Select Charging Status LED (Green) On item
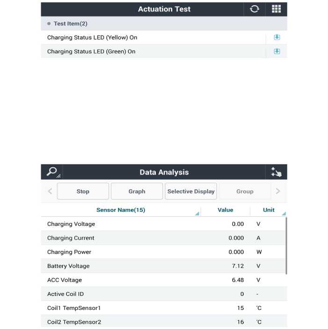 click(x=91, y=51)
